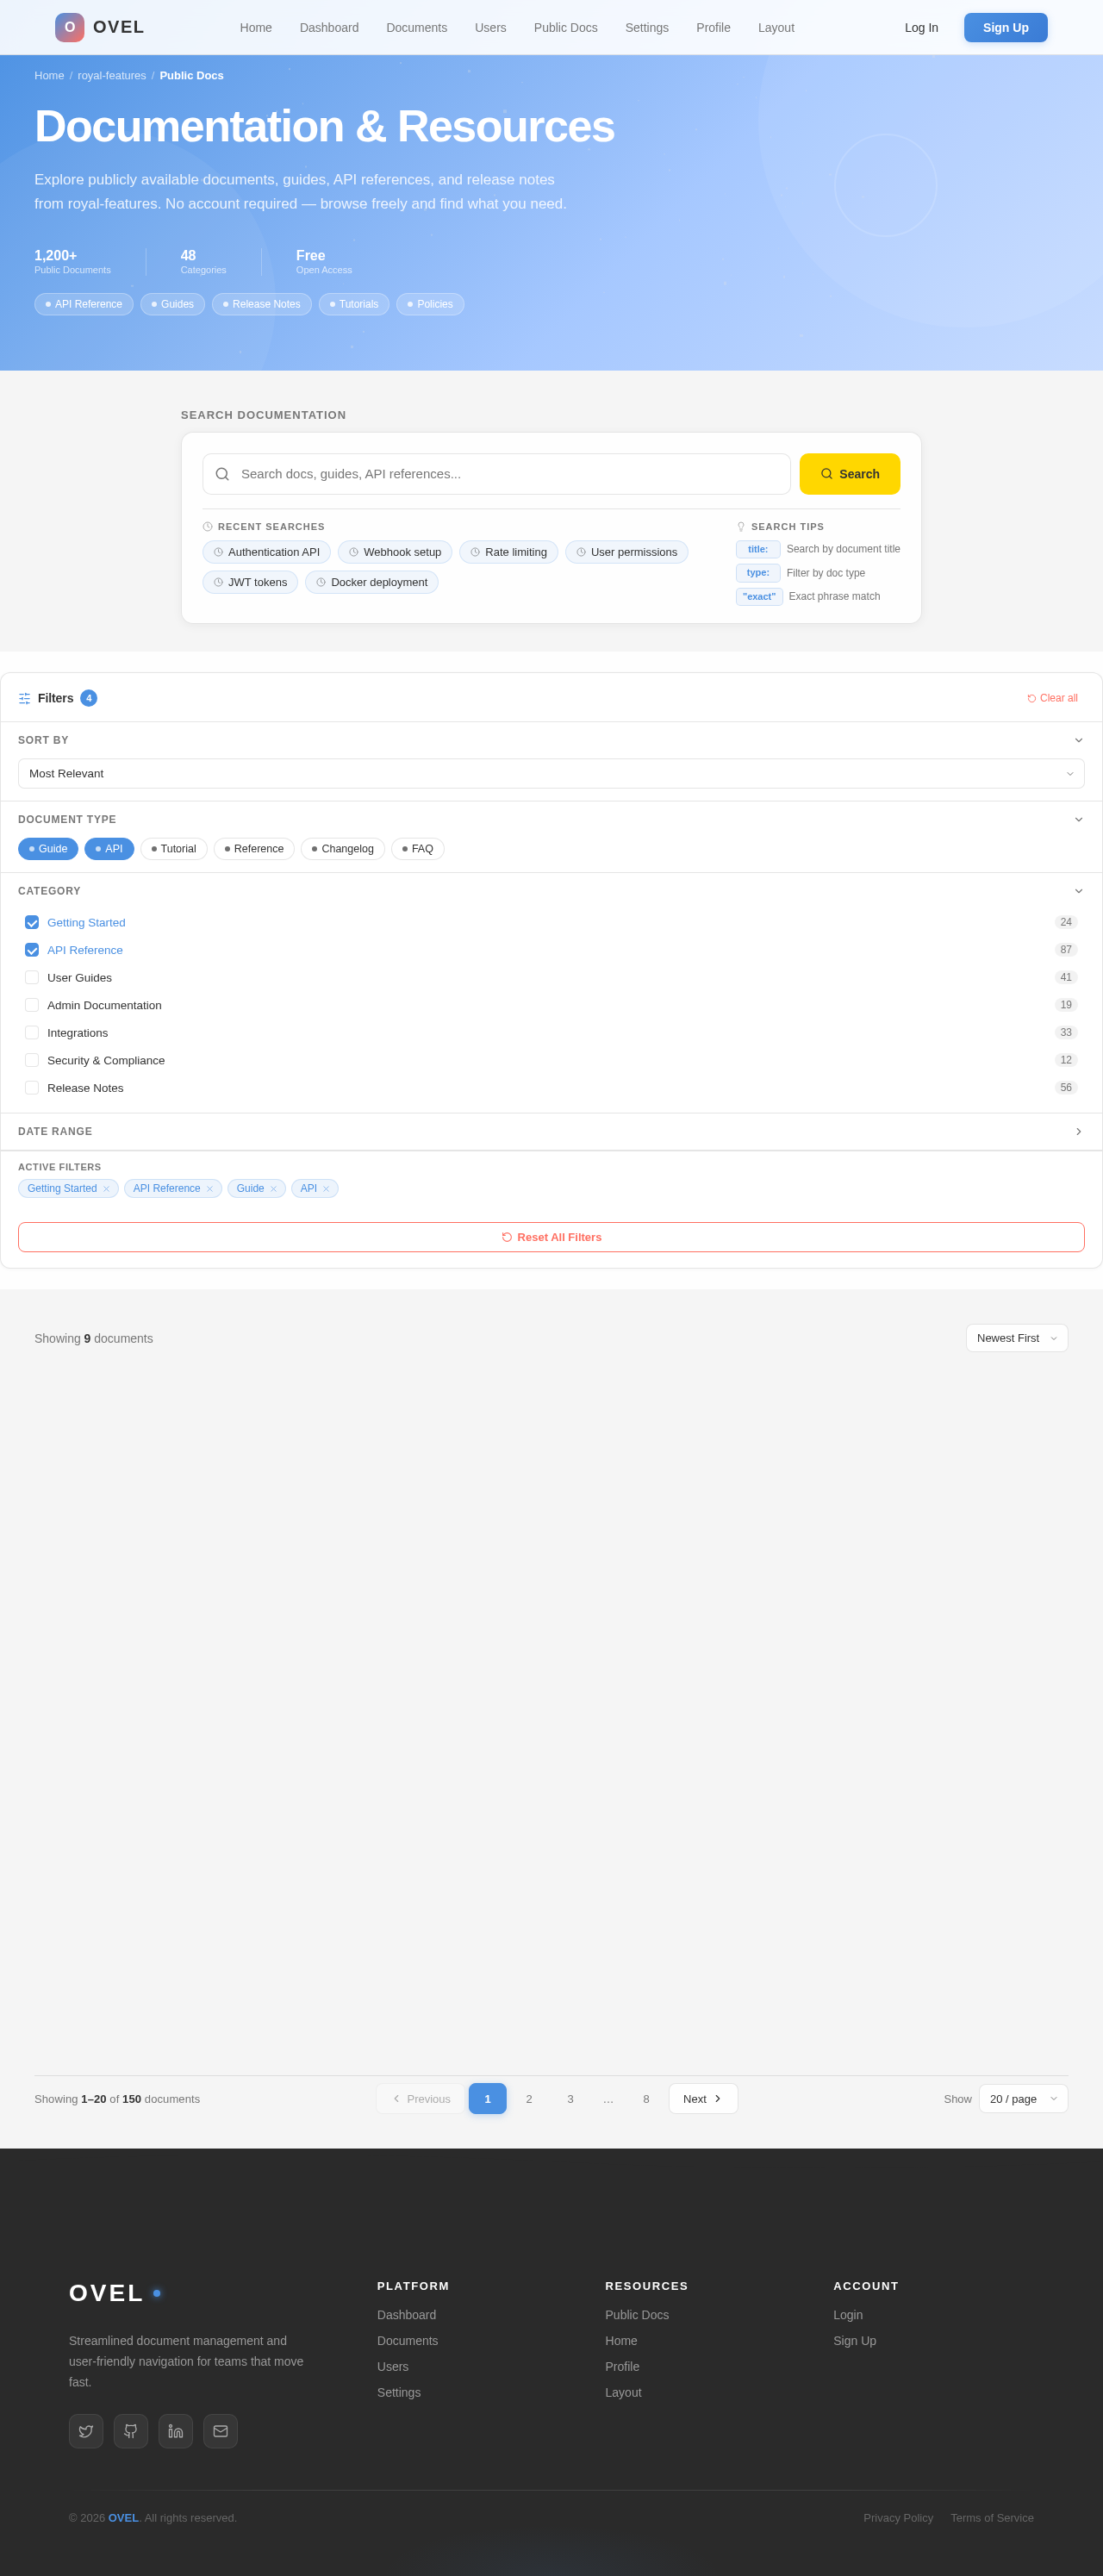Remove the API Reference active filter chip

tap(210, 1189)
